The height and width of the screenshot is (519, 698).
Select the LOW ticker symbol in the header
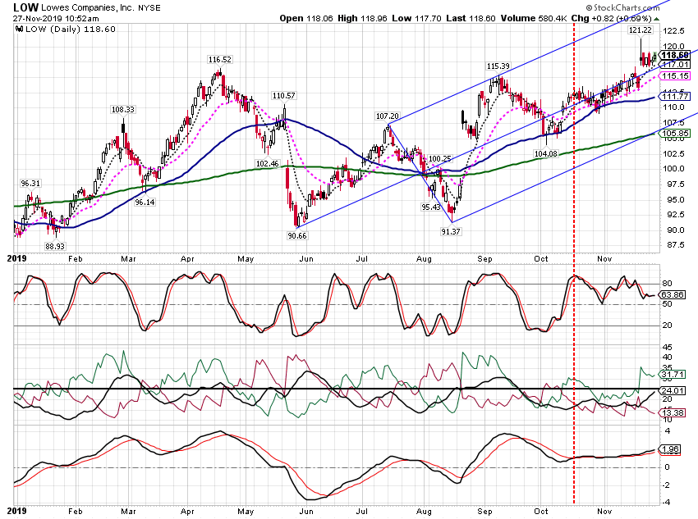point(25,7)
